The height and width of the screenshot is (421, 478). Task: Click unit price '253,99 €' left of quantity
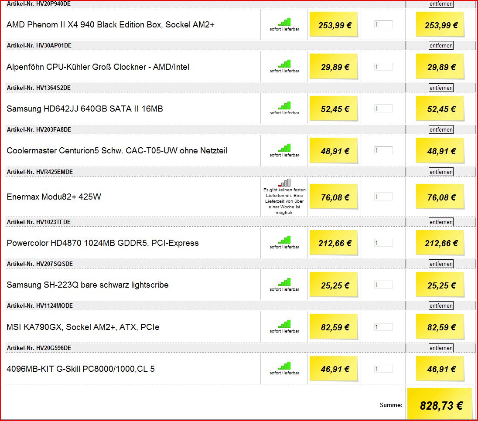coord(335,25)
